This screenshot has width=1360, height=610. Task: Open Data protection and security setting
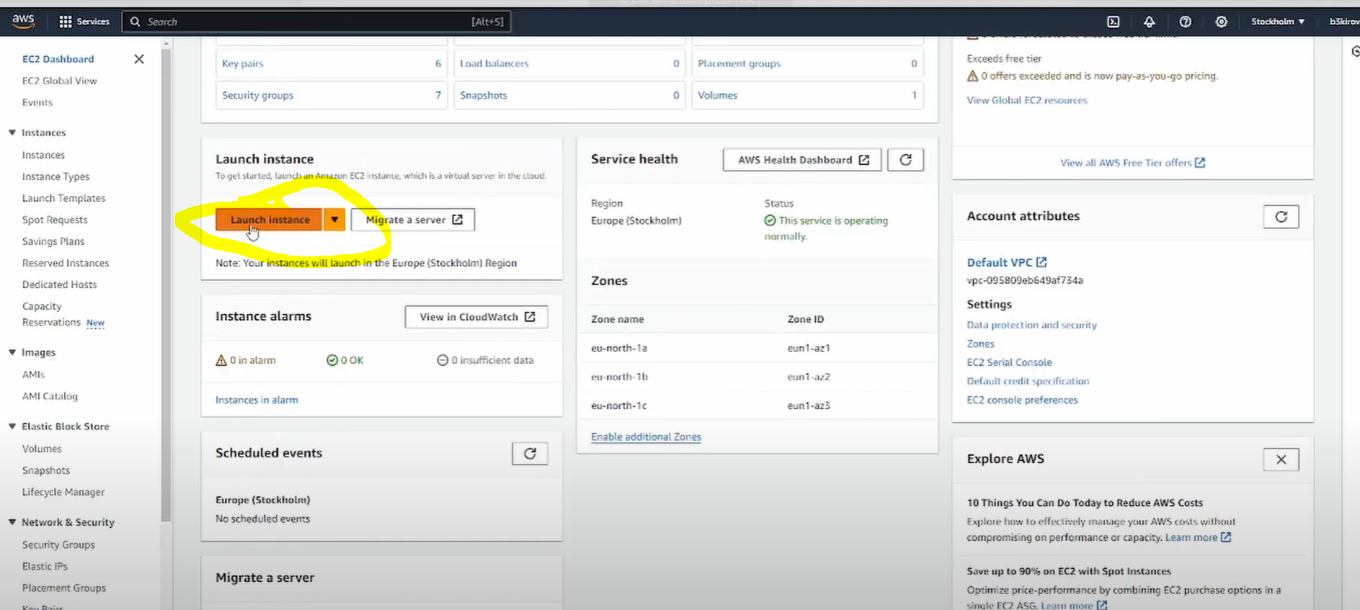point(1032,325)
